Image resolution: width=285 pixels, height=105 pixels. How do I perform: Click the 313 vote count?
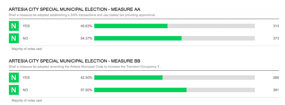[276, 26]
